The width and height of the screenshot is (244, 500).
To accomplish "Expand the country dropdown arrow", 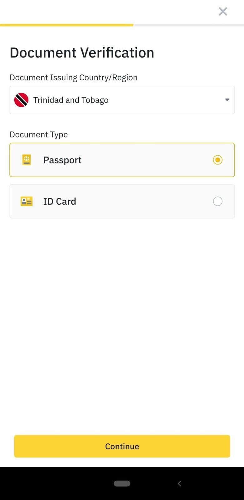I will pyautogui.click(x=227, y=100).
